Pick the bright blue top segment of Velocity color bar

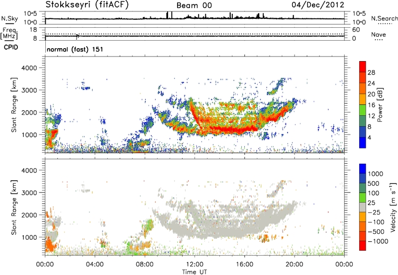tap(363, 169)
